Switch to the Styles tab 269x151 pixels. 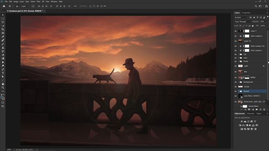tap(259, 114)
